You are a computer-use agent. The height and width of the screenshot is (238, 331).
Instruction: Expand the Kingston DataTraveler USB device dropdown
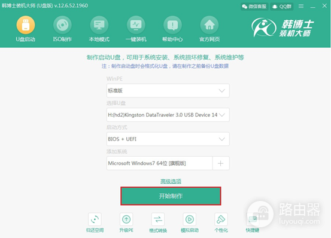168,115
